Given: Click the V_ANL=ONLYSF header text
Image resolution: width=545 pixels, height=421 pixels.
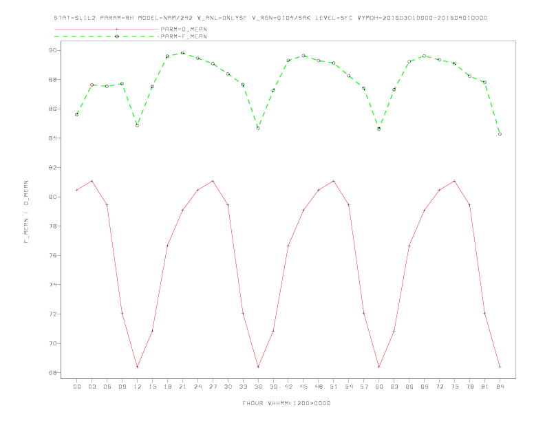Looking at the screenshot, I should 222,18.
